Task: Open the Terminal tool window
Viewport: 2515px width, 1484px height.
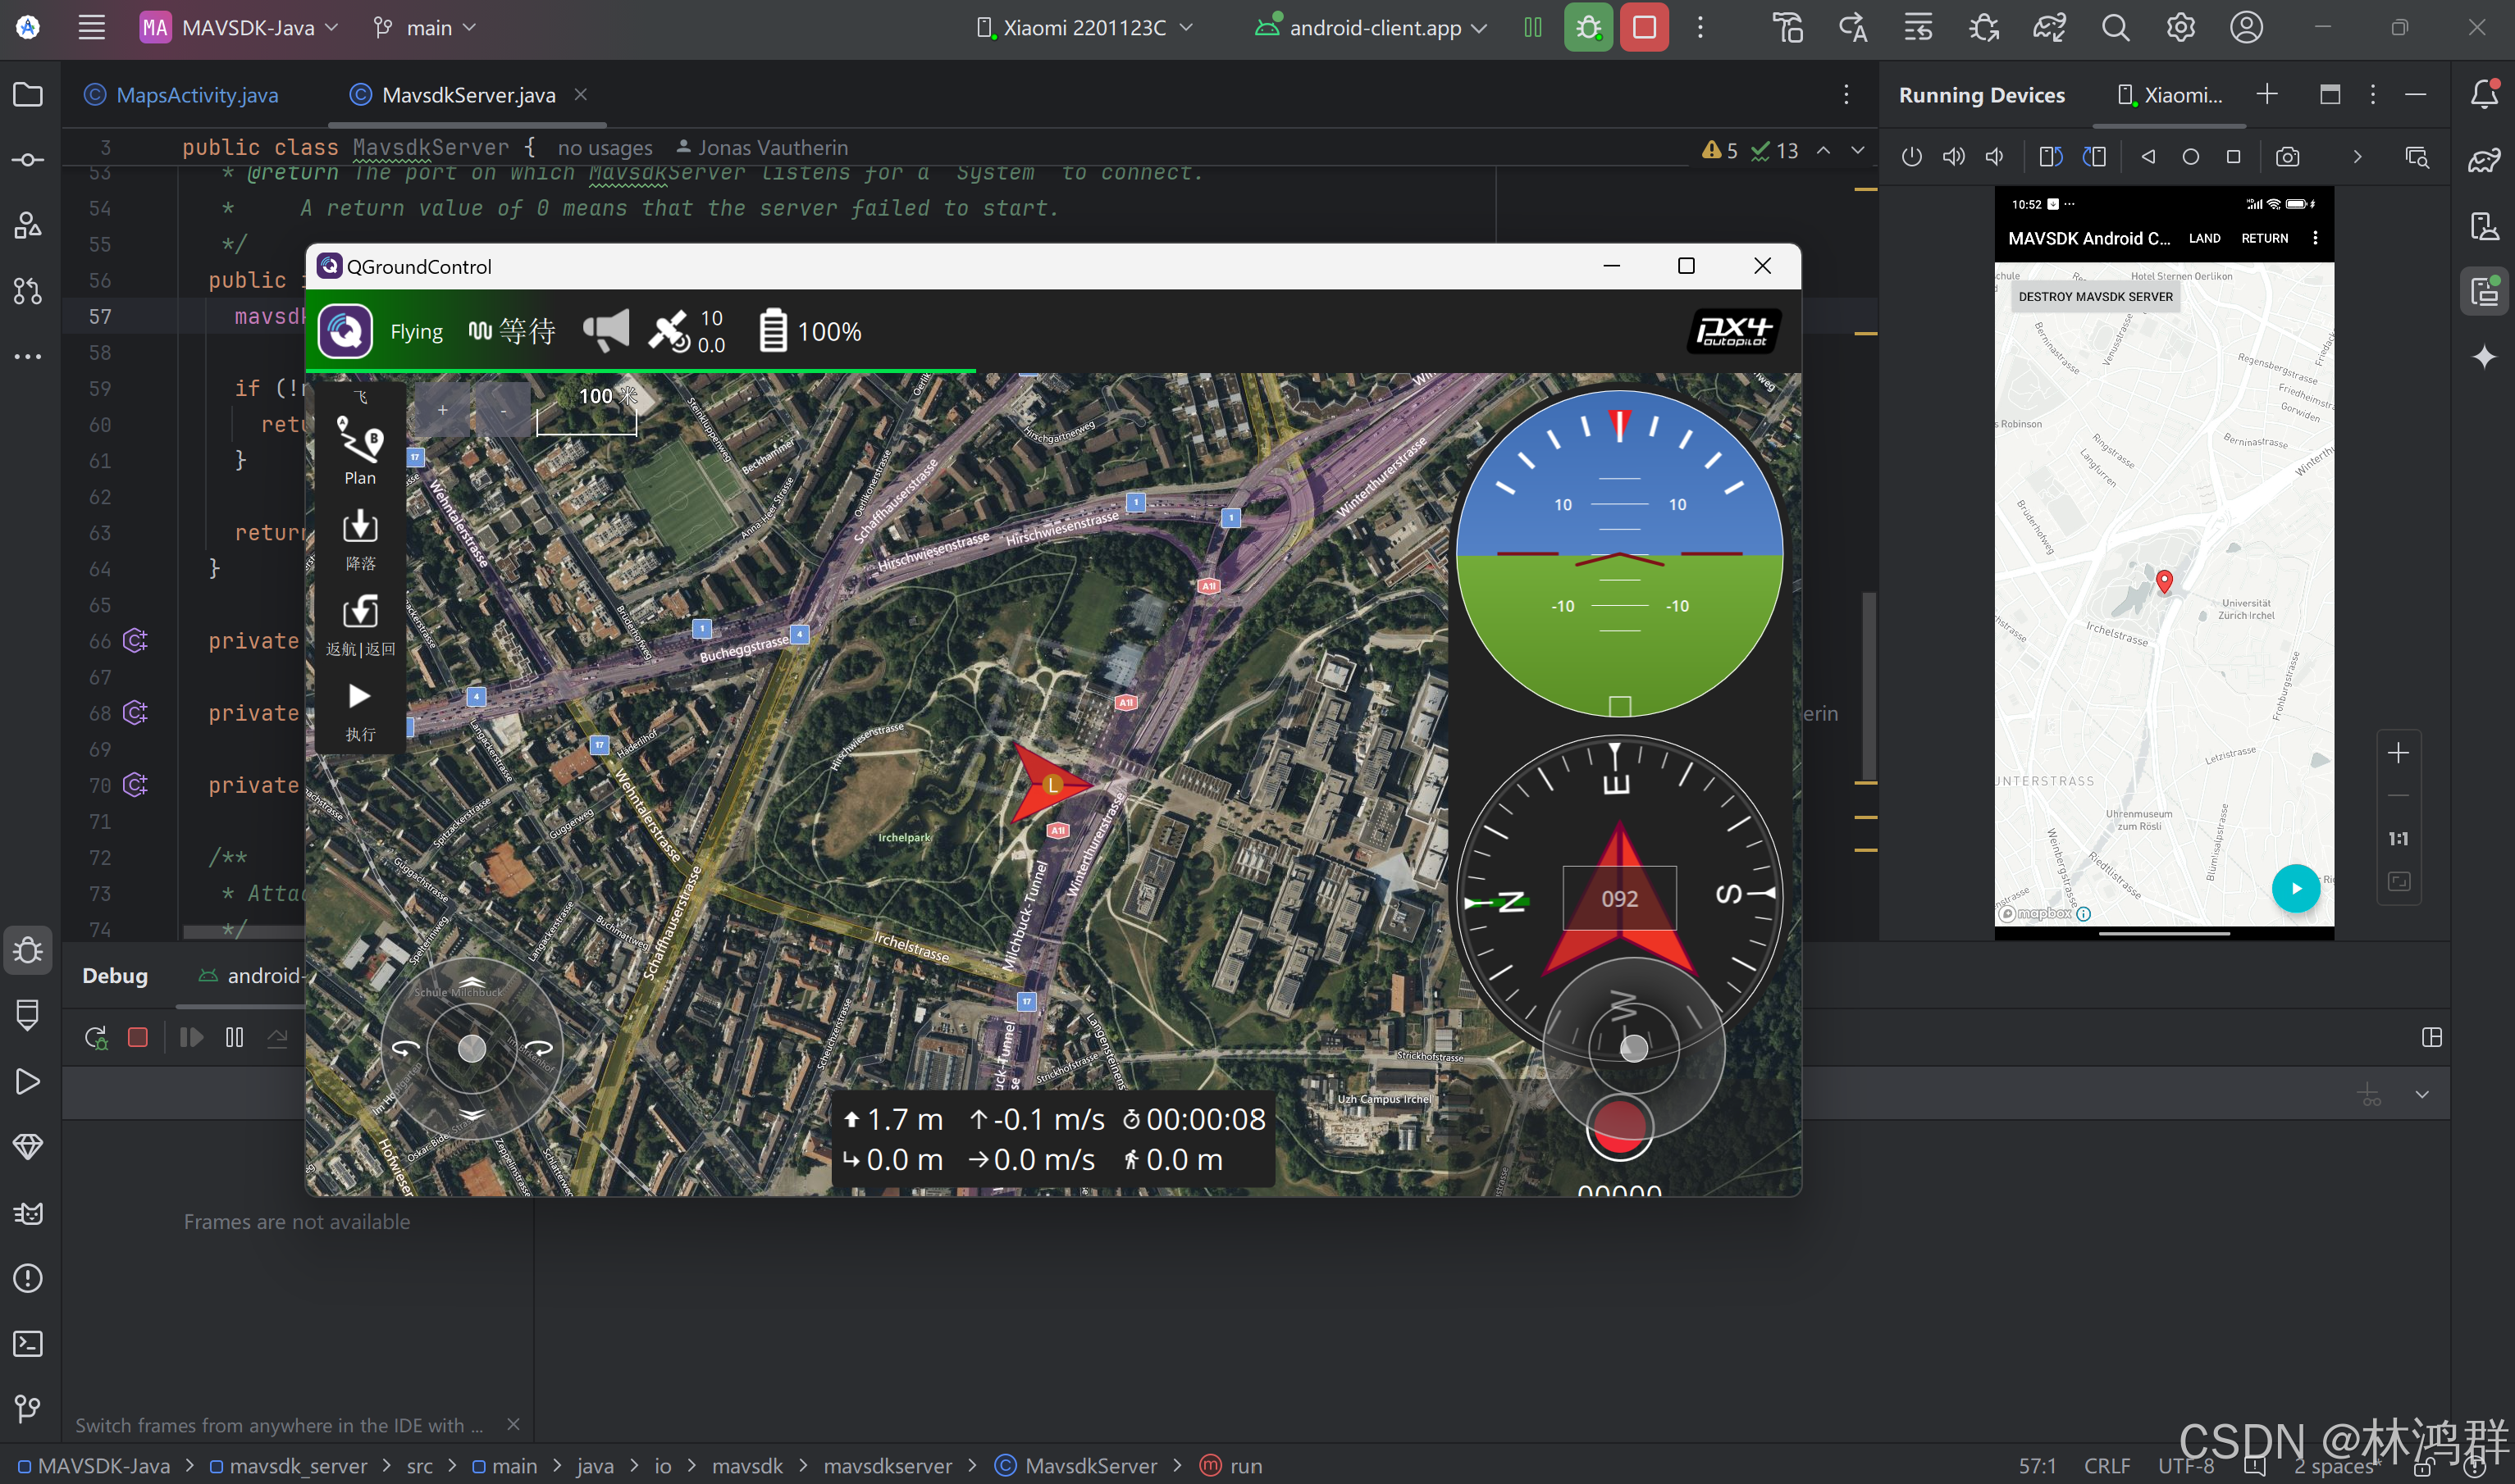Action: tap(28, 1343)
